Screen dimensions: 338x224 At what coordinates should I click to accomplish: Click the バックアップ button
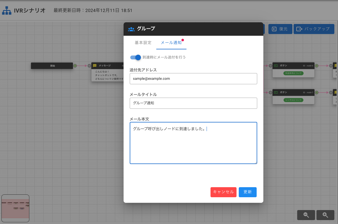pyautogui.click(x=314, y=29)
